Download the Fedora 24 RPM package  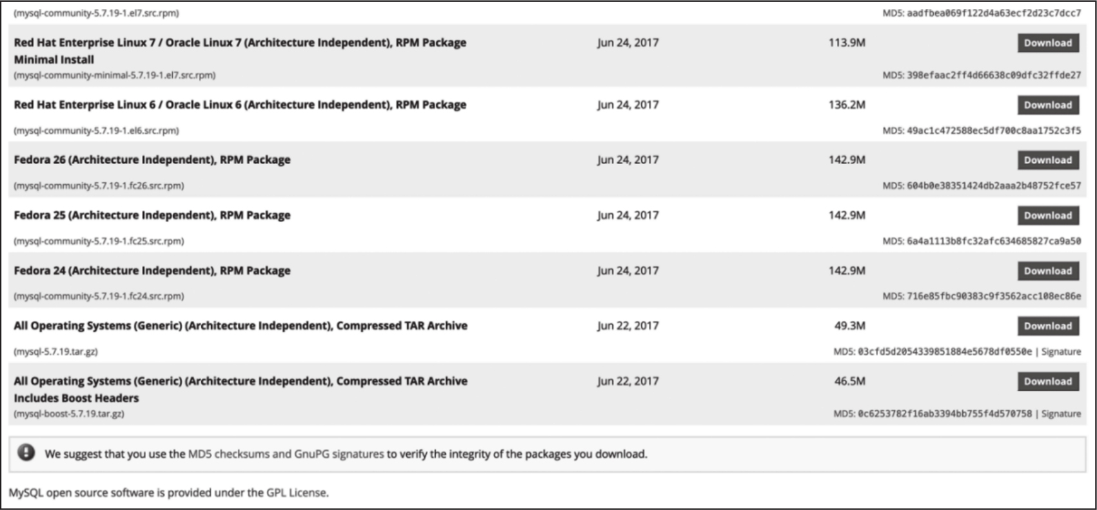click(1047, 271)
